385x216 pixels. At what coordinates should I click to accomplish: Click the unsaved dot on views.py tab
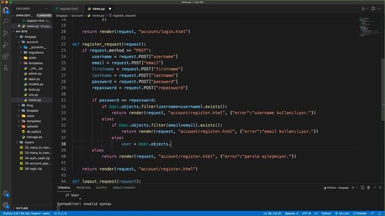[109, 8]
